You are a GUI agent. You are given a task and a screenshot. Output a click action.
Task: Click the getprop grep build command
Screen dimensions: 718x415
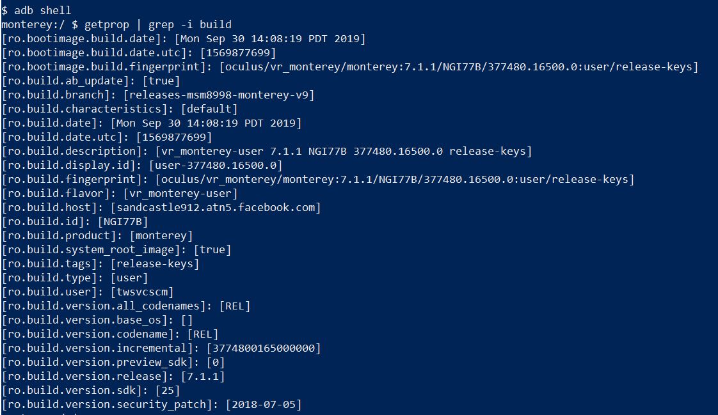click(116, 24)
